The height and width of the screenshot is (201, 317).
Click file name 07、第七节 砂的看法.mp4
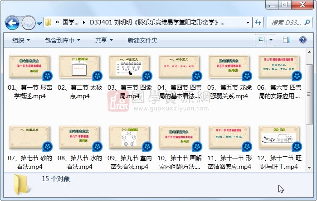[30, 162]
